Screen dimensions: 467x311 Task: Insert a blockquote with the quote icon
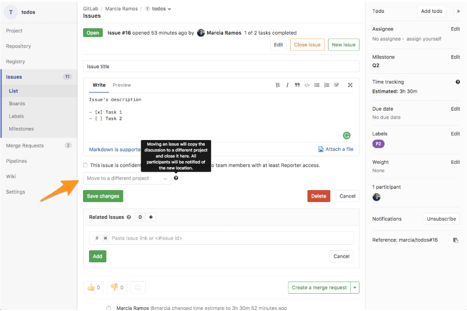(297, 85)
